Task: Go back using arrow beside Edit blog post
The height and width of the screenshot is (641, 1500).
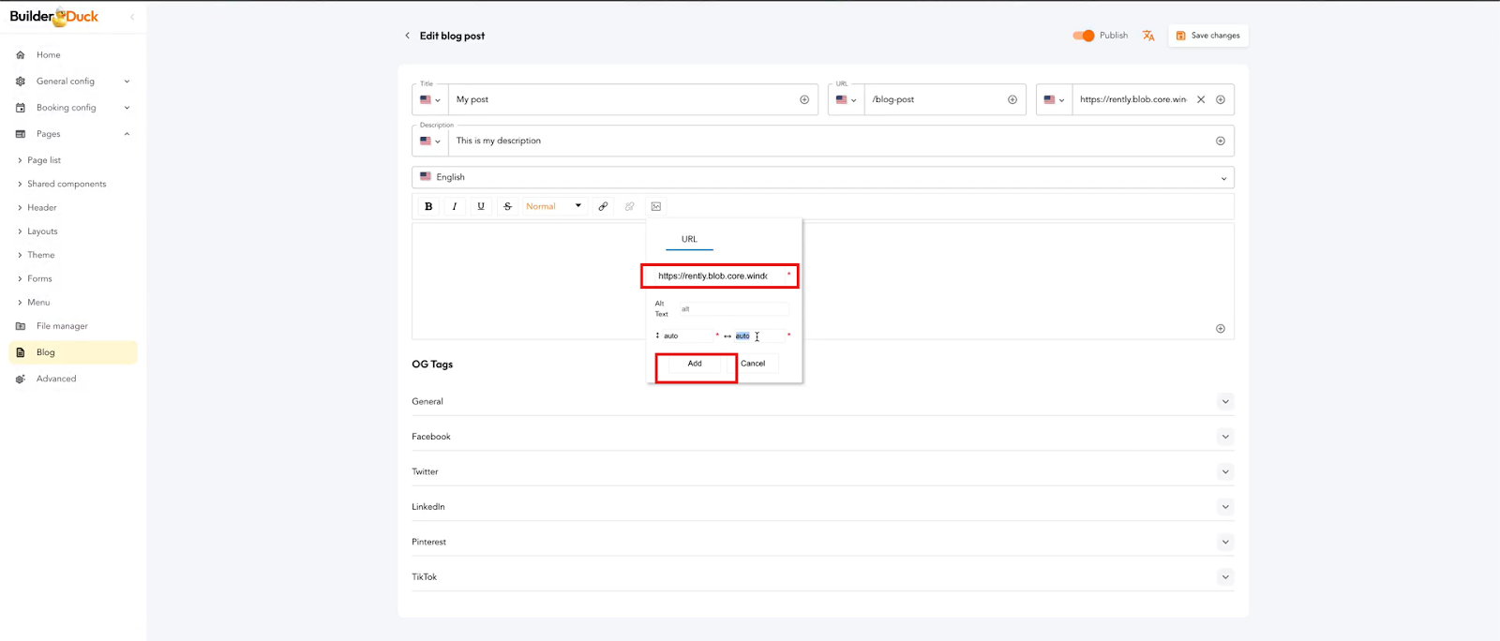Action: point(407,36)
